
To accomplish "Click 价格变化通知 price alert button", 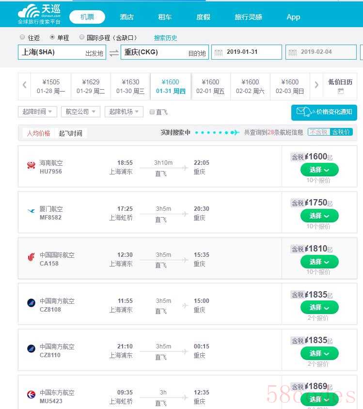I will 324,112.
